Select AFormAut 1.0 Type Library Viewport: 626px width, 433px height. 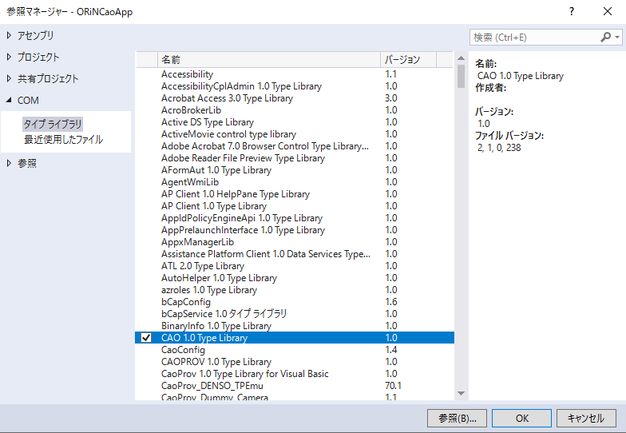tap(295, 170)
